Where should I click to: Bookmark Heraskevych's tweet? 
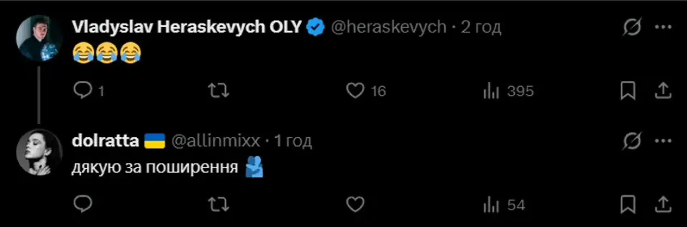pyautogui.click(x=628, y=91)
